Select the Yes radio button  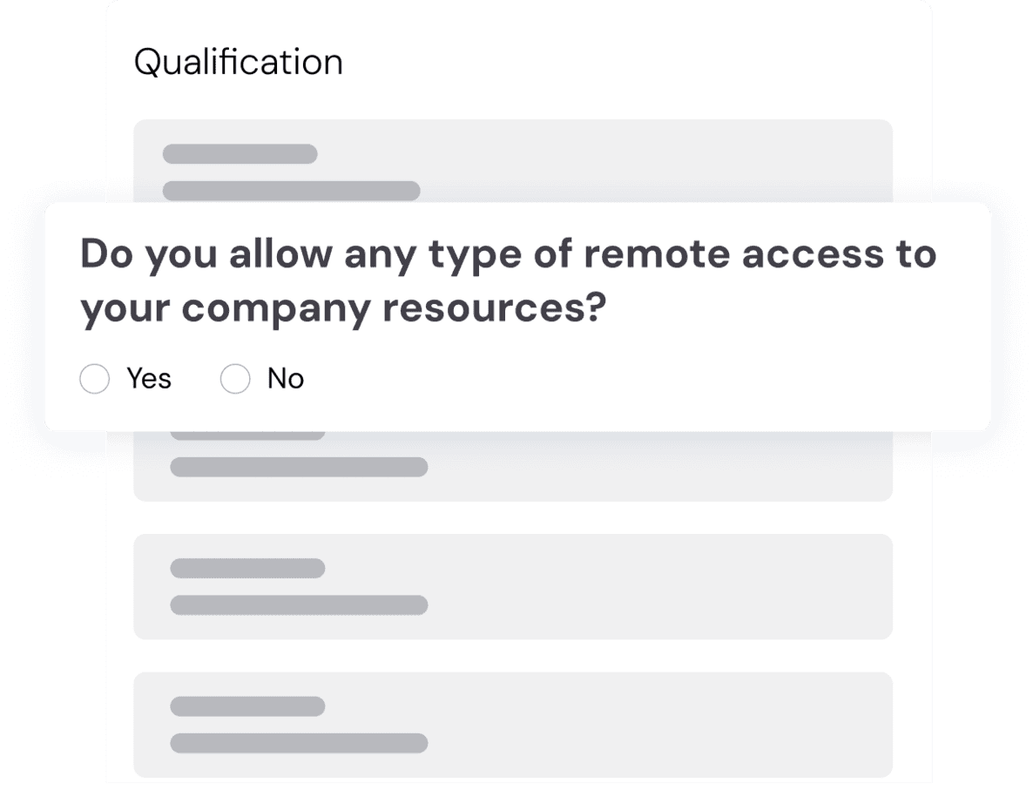[x=94, y=379]
